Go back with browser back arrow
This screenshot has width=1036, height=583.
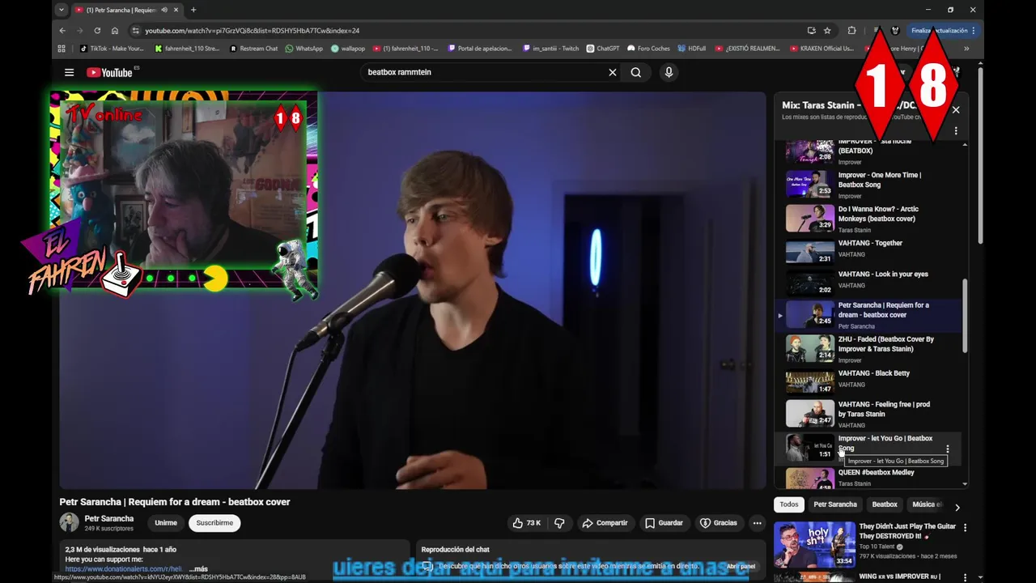[62, 31]
